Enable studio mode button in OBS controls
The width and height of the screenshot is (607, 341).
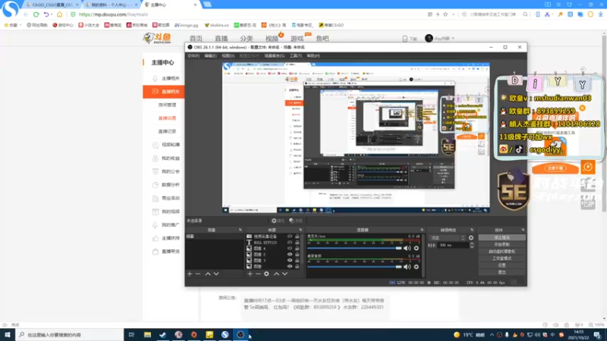coord(502,258)
